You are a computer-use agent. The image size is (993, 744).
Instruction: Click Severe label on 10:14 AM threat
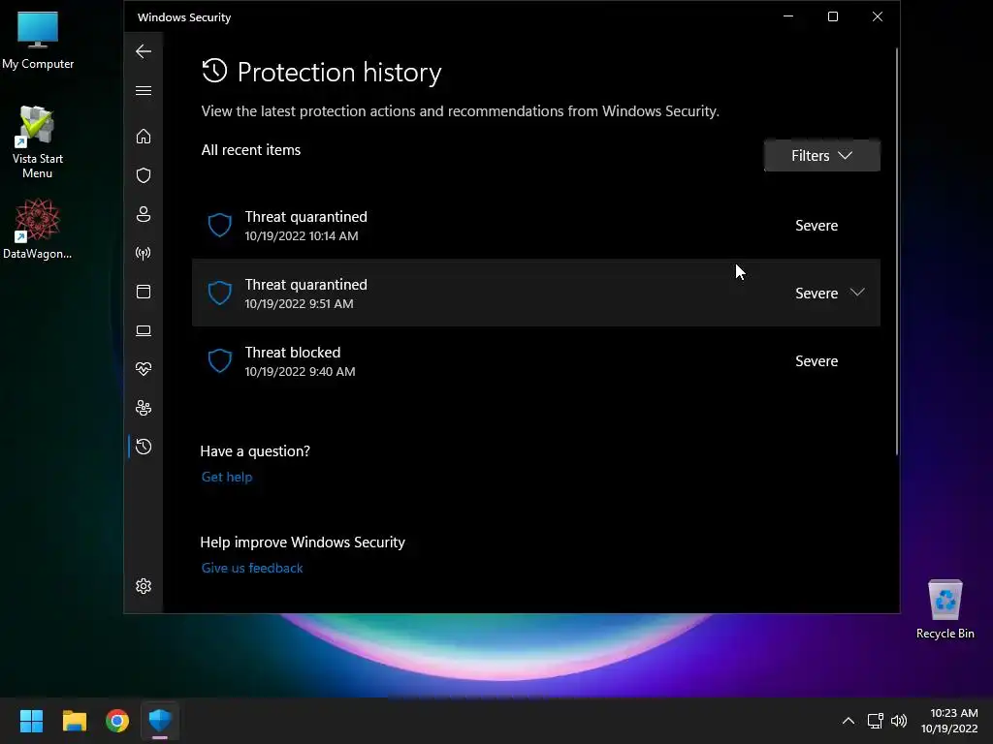[x=817, y=225]
